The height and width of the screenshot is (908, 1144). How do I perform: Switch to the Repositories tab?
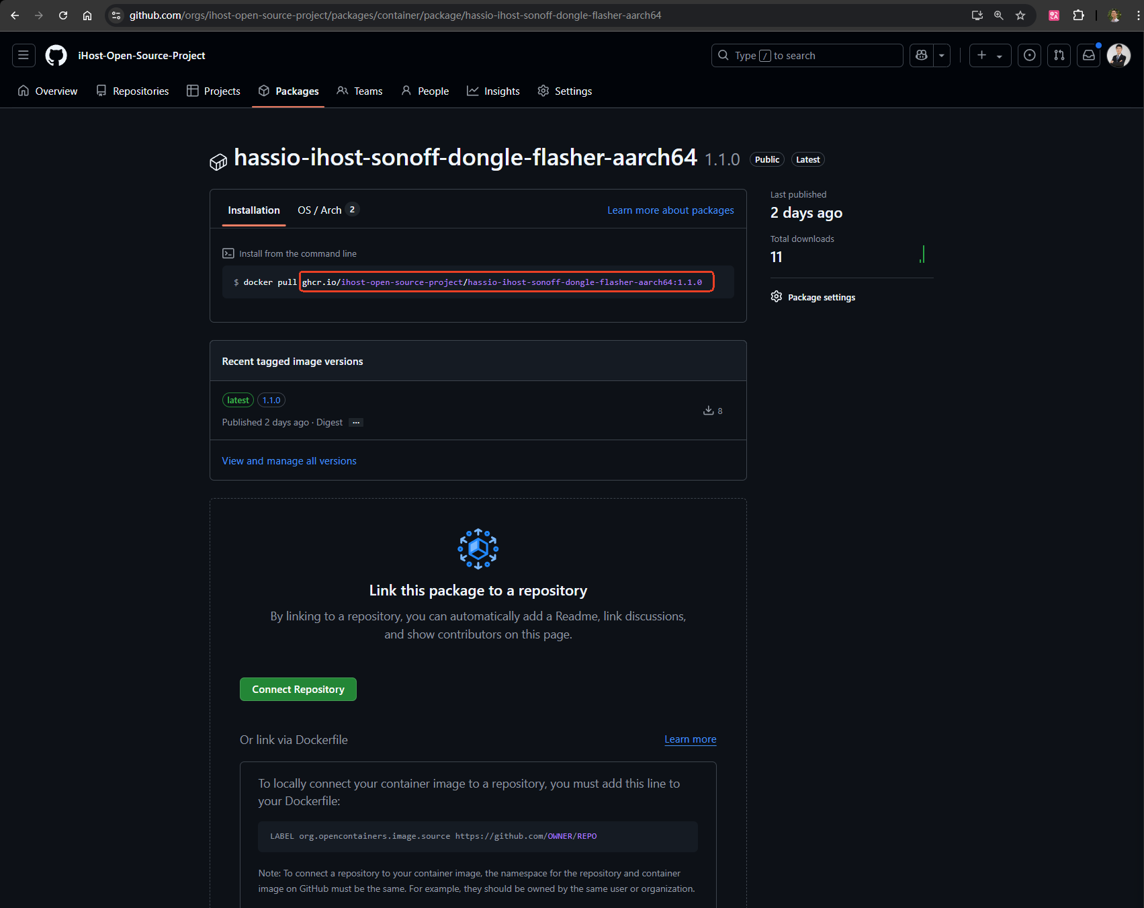click(x=132, y=91)
